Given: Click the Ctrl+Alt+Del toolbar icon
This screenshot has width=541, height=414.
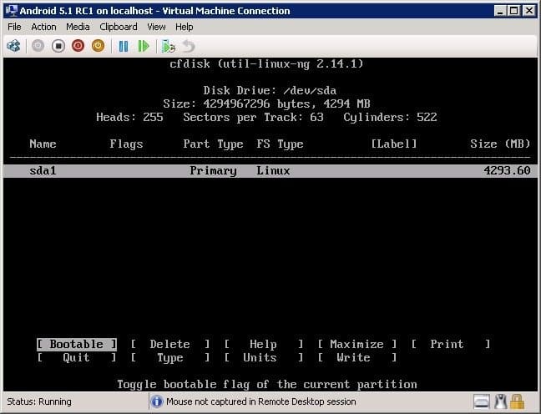Looking at the screenshot, I should click(14, 46).
